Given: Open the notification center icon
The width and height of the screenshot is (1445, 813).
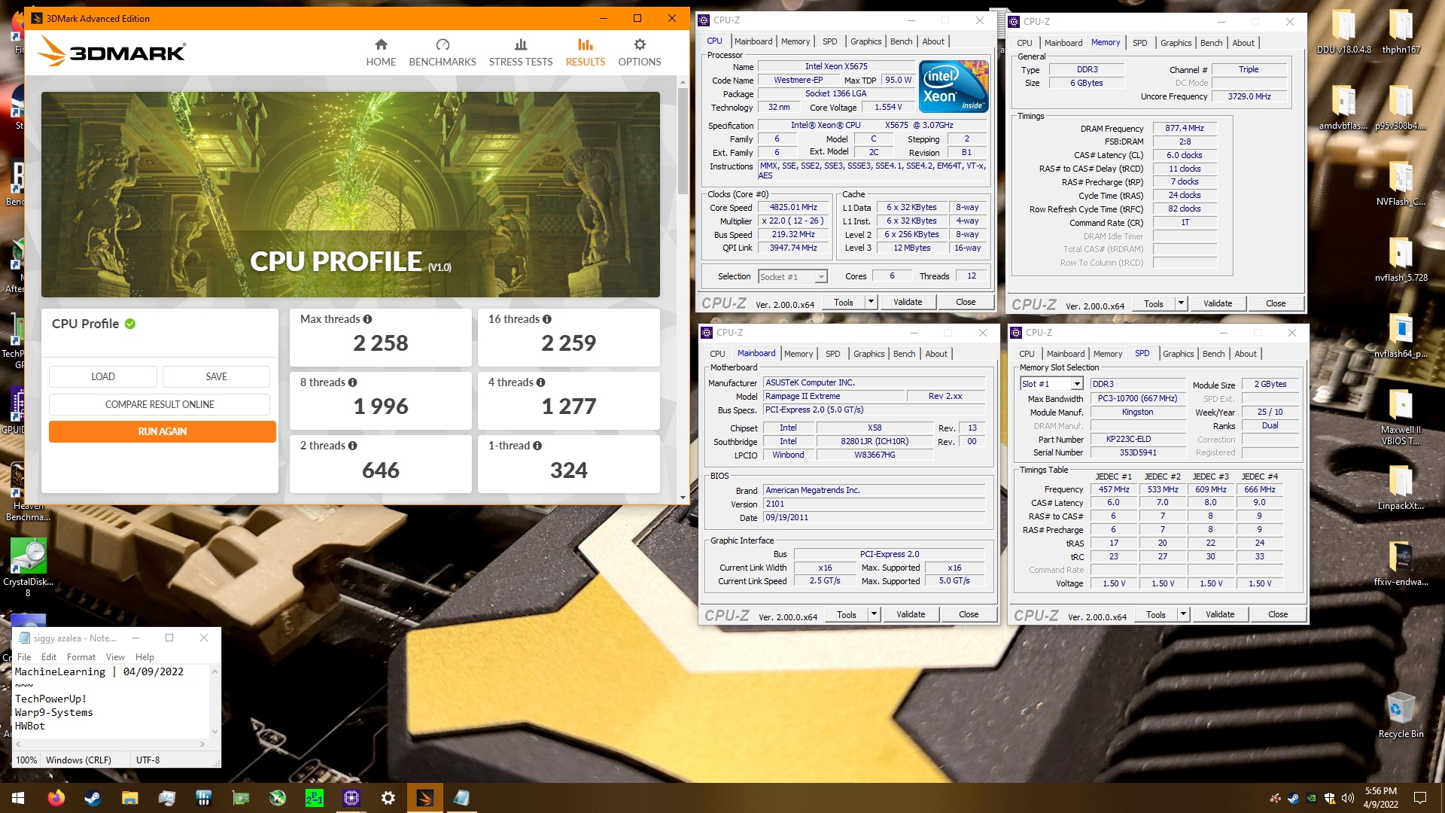Looking at the screenshot, I should tap(1420, 798).
